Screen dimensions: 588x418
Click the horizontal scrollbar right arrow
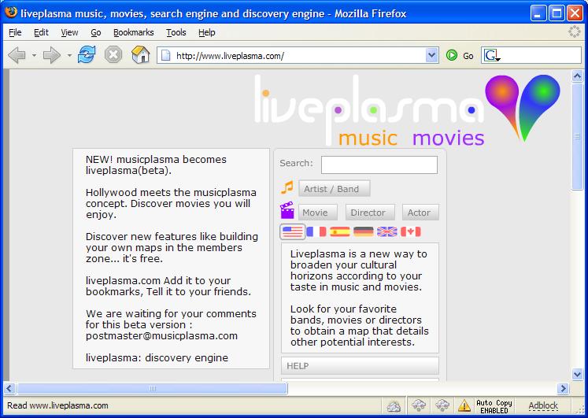(x=563, y=388)
